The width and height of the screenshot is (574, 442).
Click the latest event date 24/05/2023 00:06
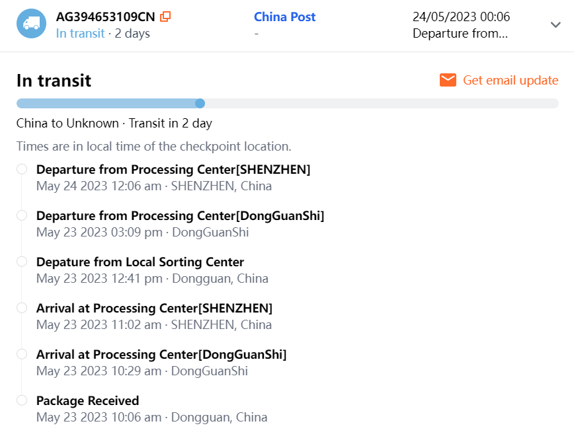[461, 17]
